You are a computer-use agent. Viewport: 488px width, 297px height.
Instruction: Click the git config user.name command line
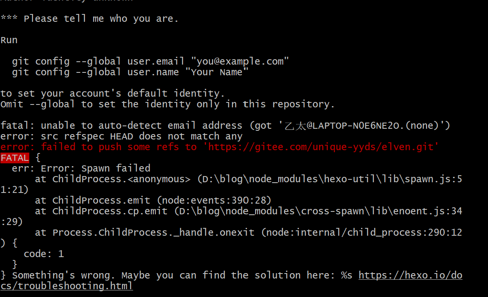pyautogui.click(x=130, y=72)
